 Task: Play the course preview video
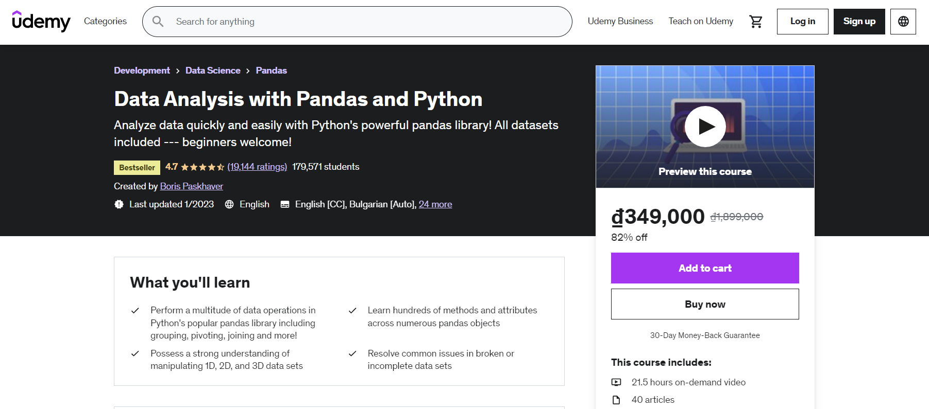705,127
